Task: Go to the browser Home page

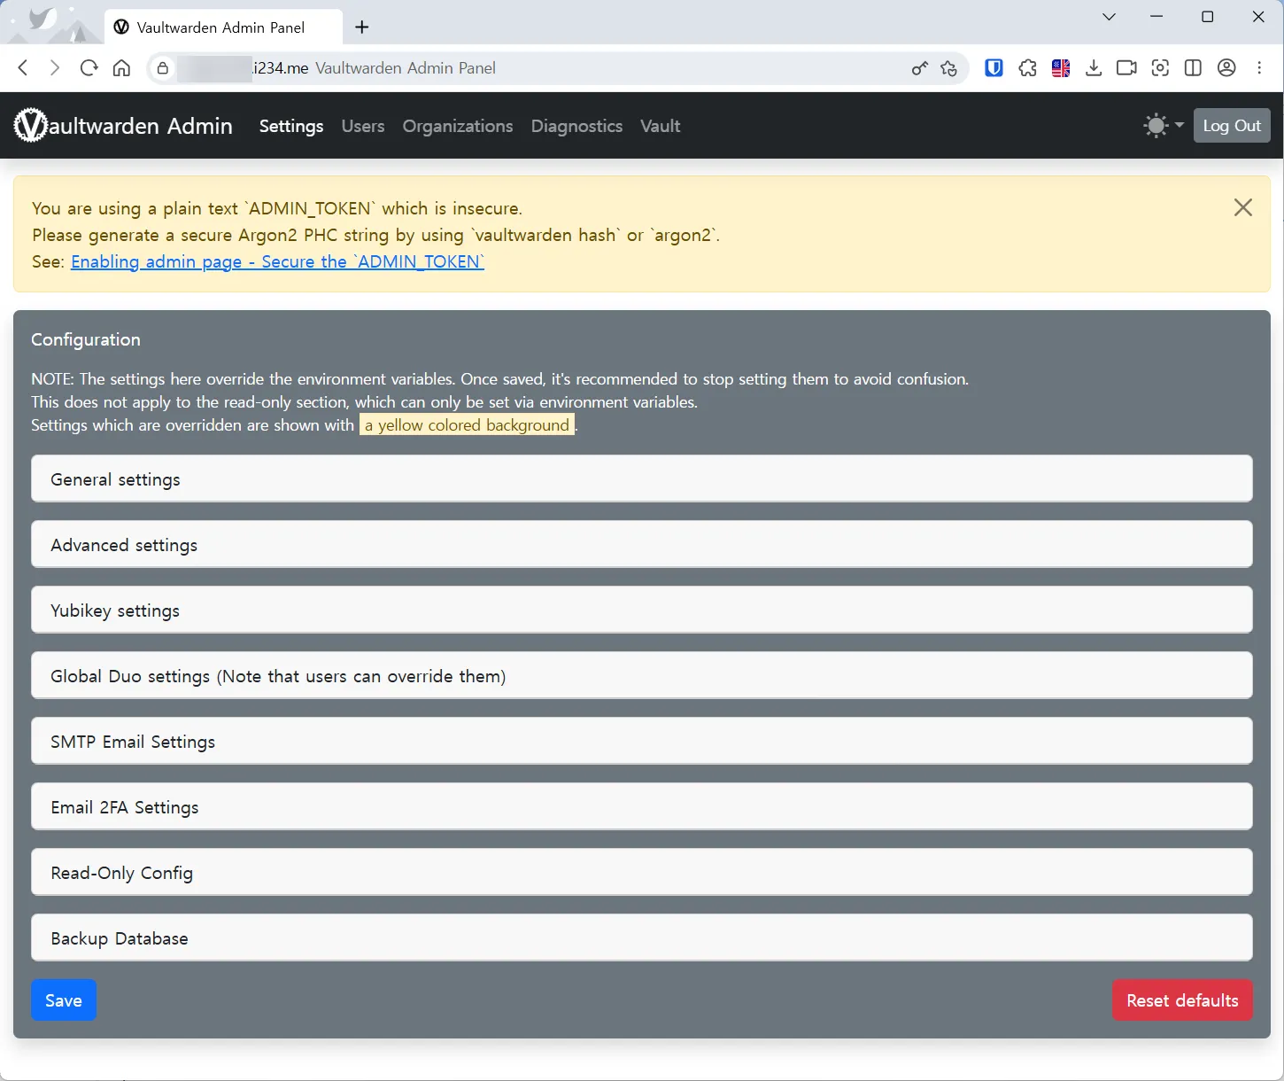Action: (x=122, y=68)
